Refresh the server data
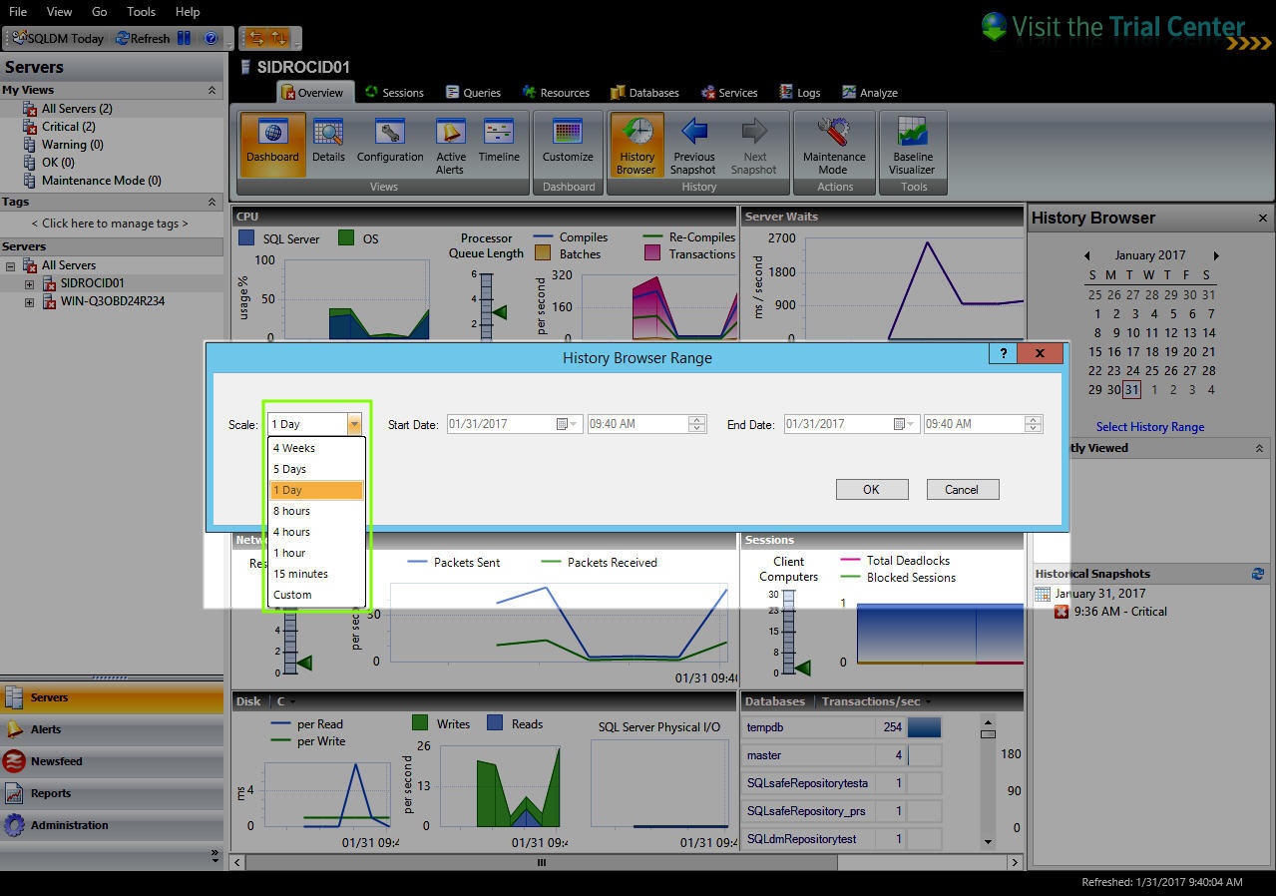The height and width of the screenshot is (896, 1276). click(x=143, y=38)
